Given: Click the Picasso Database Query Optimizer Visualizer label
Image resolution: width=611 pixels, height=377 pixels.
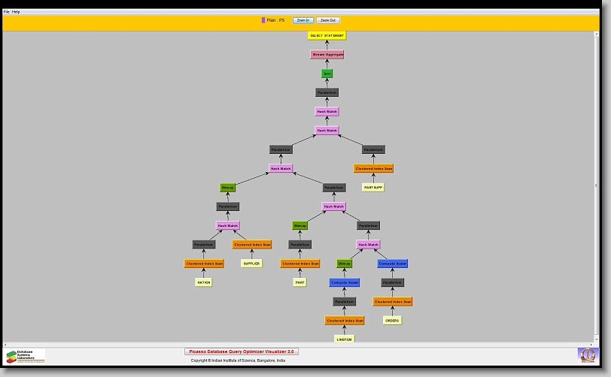Looking at the screenshot, I should (242, 351).
